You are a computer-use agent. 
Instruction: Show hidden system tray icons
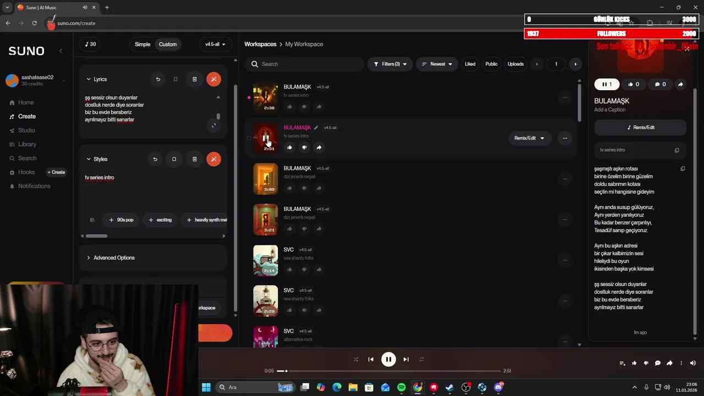[x=634, y=387]
